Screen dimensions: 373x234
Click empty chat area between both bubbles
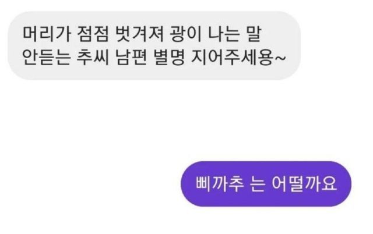pyautogui.click(x=185, y=120)
